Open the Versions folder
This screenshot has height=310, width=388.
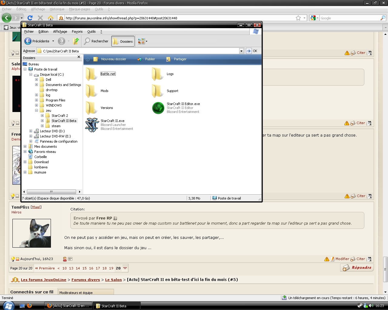pos(91,108)
